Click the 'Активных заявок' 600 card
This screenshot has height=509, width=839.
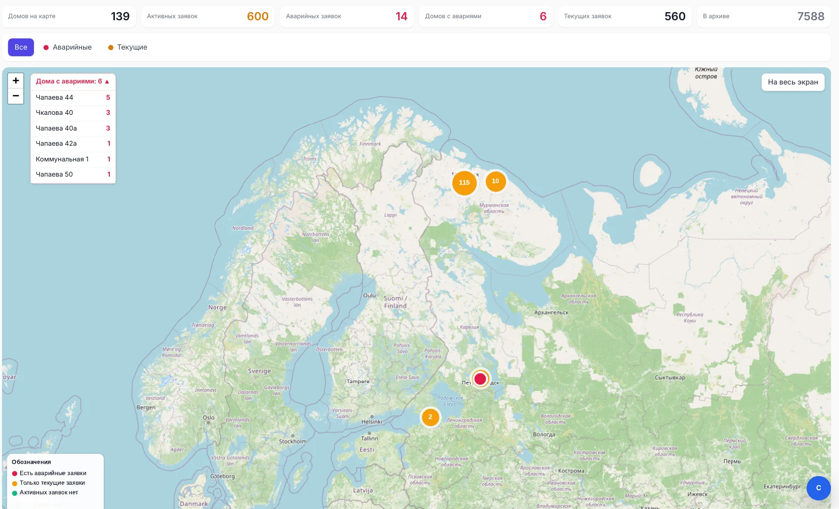coord(208,16)
